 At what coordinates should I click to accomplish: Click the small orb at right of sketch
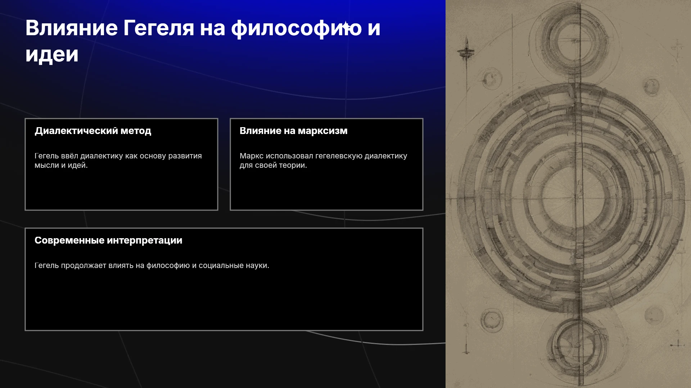pyautogui.click(x=651, y=87)
